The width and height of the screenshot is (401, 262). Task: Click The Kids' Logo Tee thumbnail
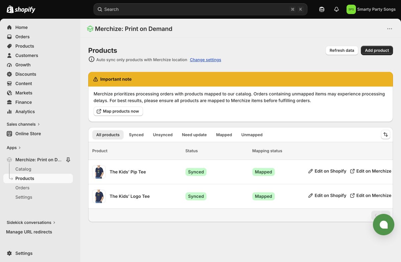tap(99, 196)
